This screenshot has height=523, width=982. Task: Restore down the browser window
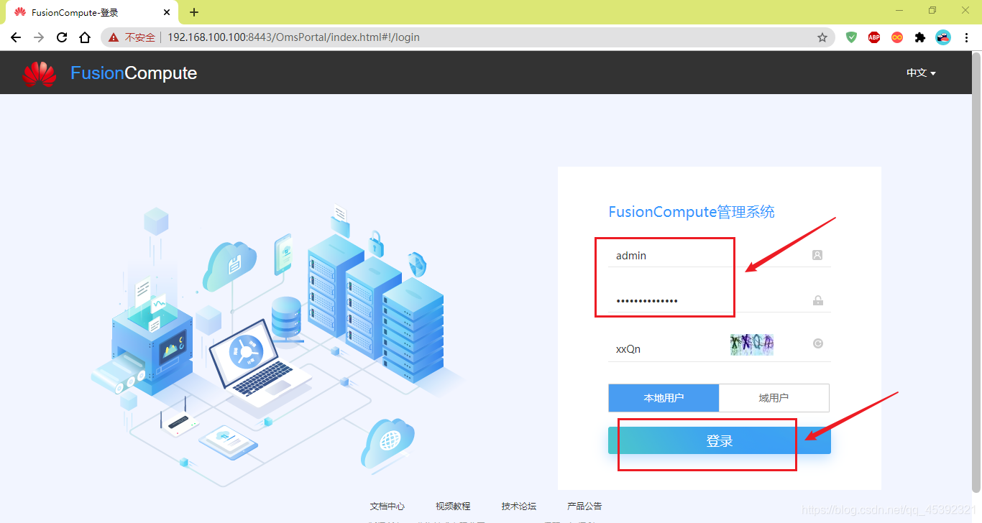pos(932,11)
